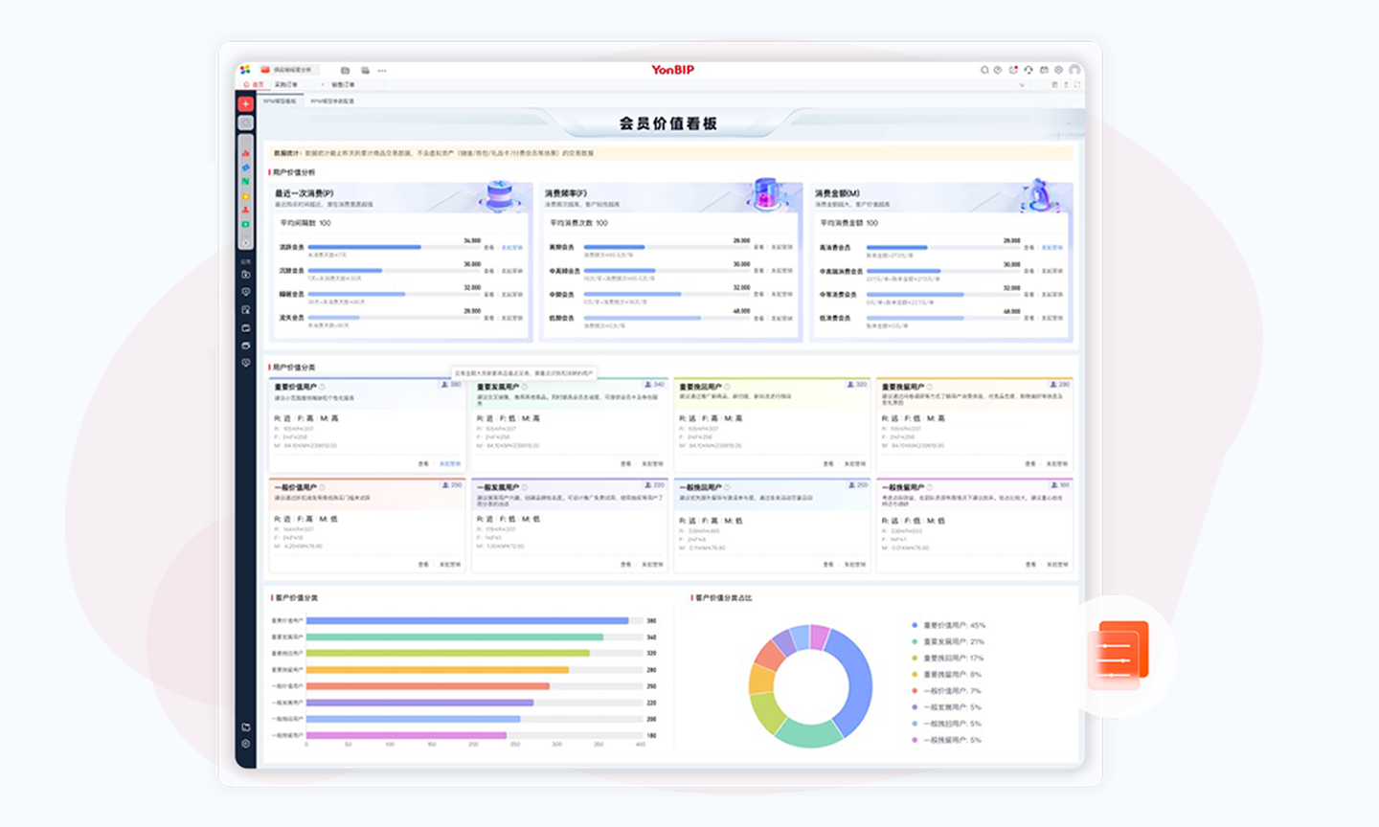Open the three-dots more menu in header
1379x827 pixels.
click(382, 71)
